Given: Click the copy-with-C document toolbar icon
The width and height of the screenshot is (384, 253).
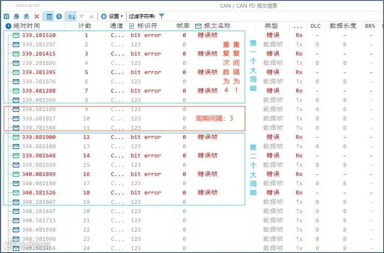Looking at the screenshot, I should point(27,16).
